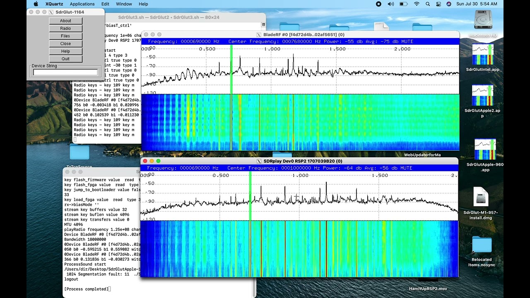Check battery status icon in menu bar
530x298 pixels.
404,4
